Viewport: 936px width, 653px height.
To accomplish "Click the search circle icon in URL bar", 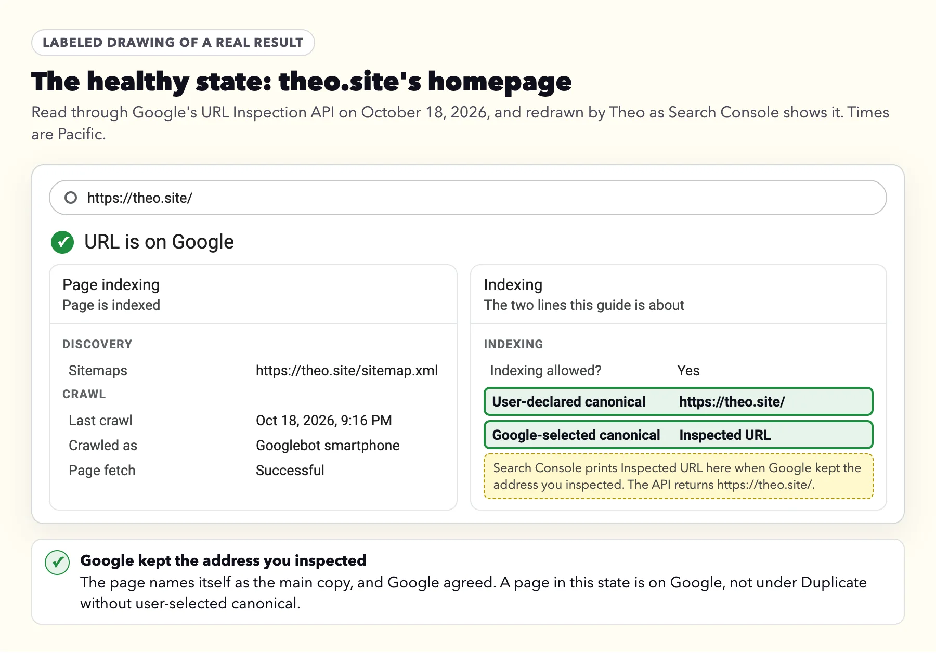I will coord(71,198).
